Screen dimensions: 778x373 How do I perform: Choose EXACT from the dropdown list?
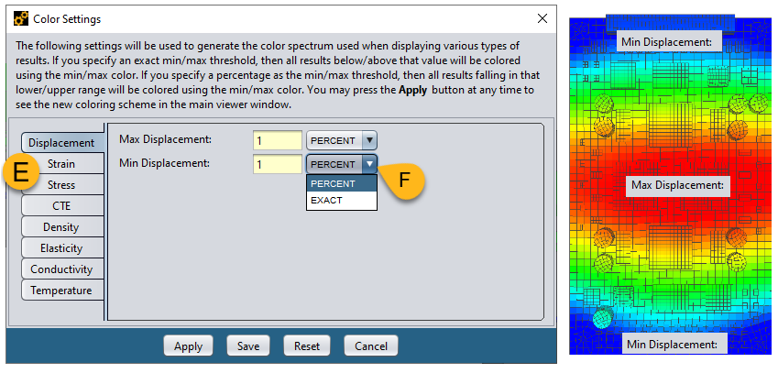(x=341, y=200)
